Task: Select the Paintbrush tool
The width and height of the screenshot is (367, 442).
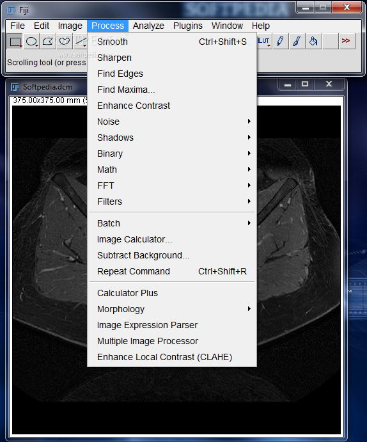Action: pos(297,42)
